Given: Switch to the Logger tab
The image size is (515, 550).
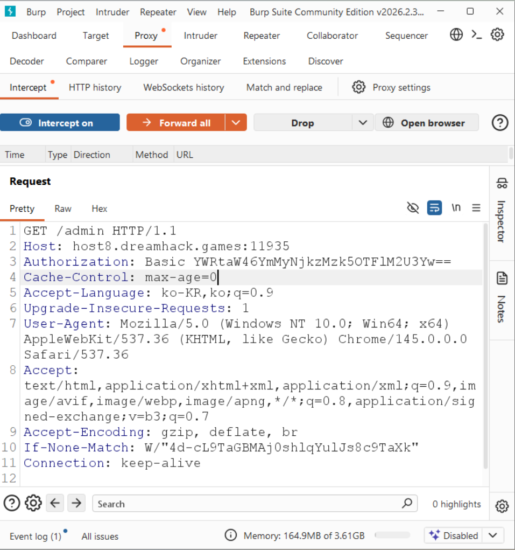Looking at the screenshot, I should click(x=144, y=61).
